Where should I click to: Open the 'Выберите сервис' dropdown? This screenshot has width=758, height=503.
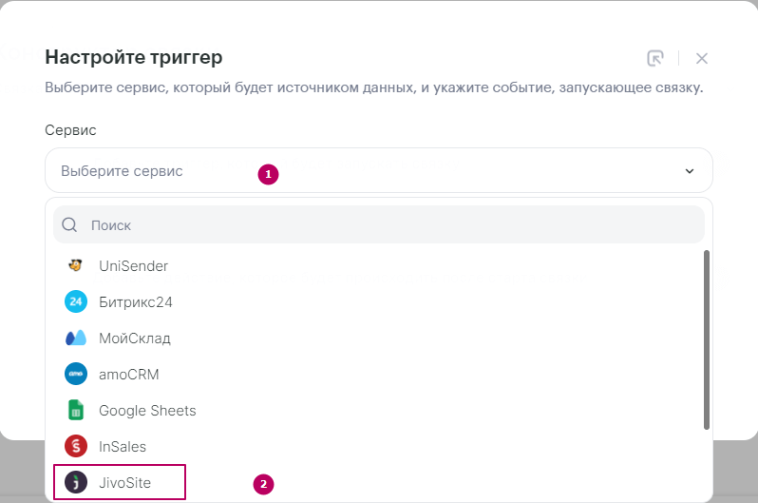tap(378, 170)
